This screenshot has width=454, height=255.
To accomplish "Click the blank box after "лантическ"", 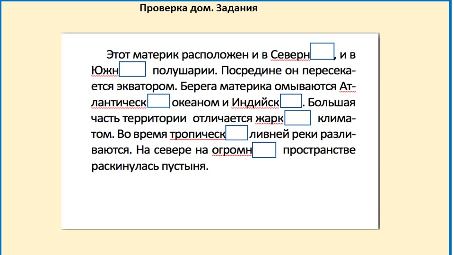I will (158, 101).
